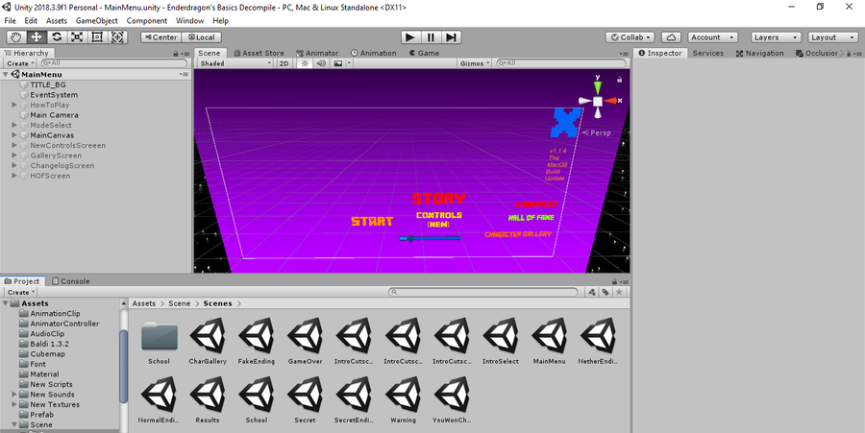Screen dimensions: 865x433
Task: Click the Project favorites star icon
Action: tap(619, 292)
